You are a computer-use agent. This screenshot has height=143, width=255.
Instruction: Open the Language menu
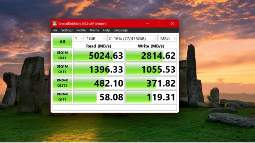click(x=120, y=30)
